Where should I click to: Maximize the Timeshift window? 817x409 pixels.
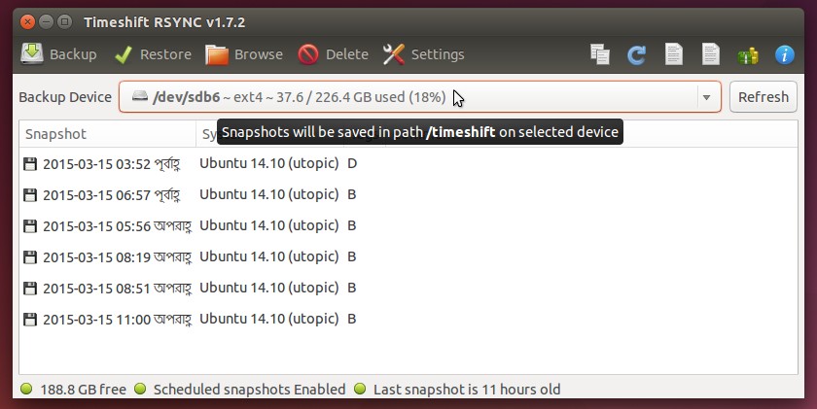coord(64,21)
